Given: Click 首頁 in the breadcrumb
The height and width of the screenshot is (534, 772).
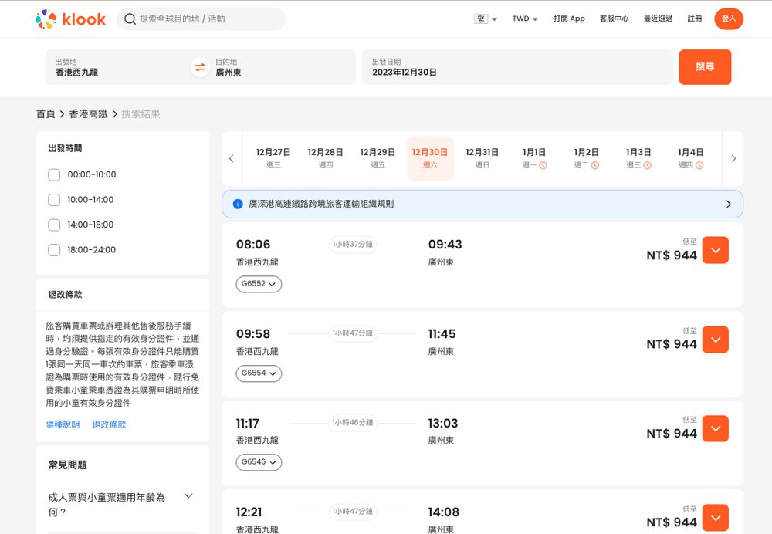Looking at the screenshot, I should click(45, 113).
